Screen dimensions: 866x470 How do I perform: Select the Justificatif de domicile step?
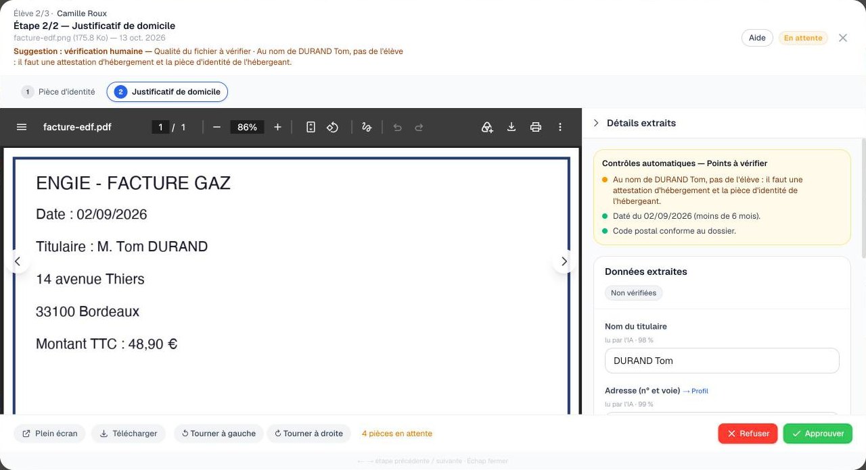[x=167, y=92]
